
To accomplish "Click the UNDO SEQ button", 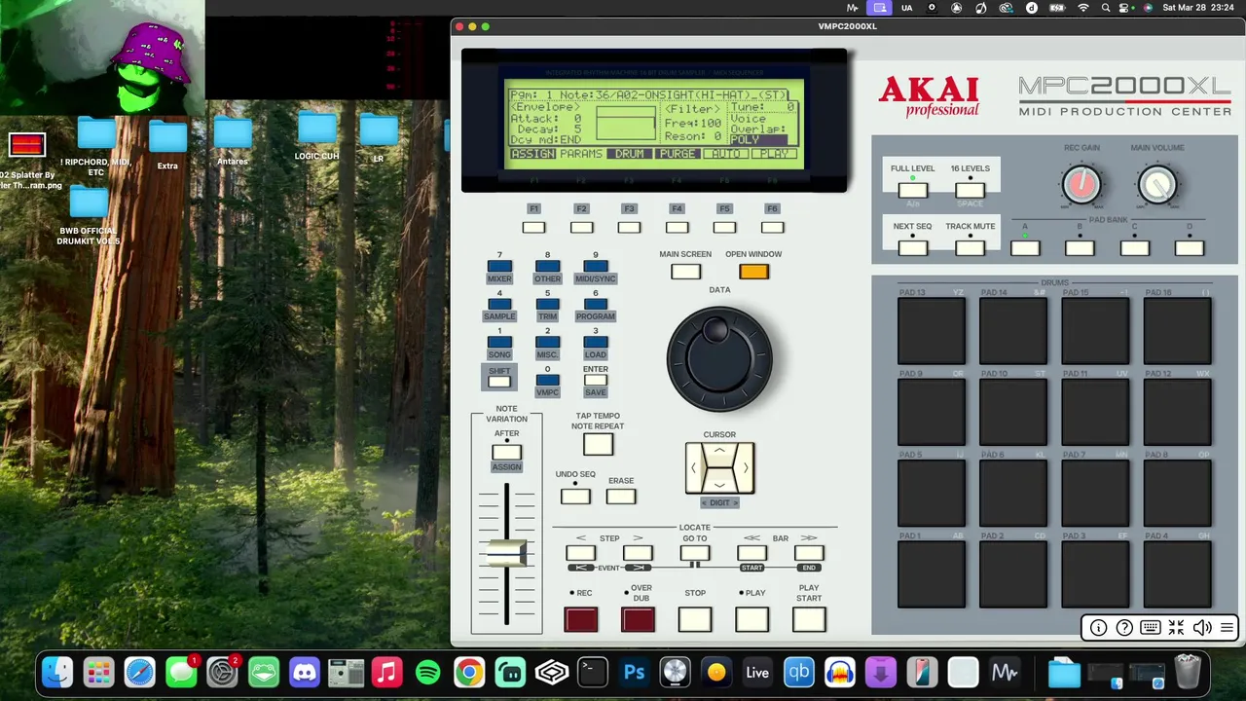I will [x=575, y=497].
